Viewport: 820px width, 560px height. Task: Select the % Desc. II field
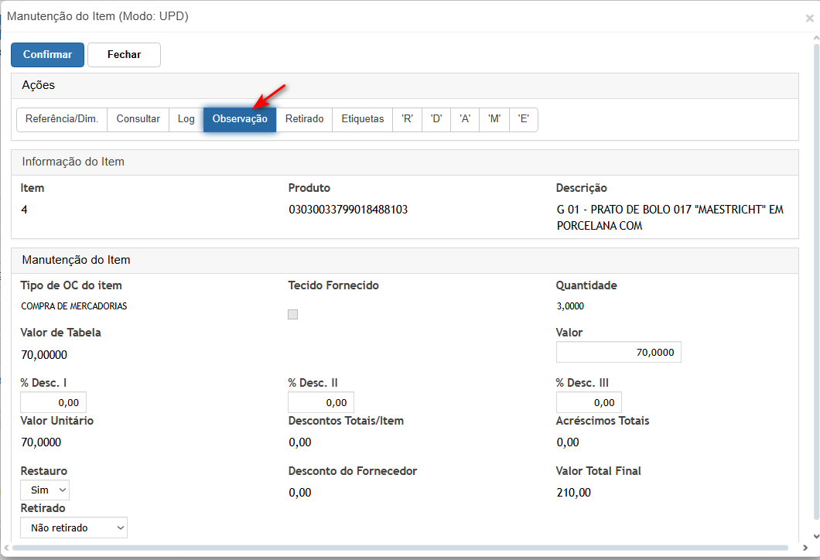tap(320, 402)
